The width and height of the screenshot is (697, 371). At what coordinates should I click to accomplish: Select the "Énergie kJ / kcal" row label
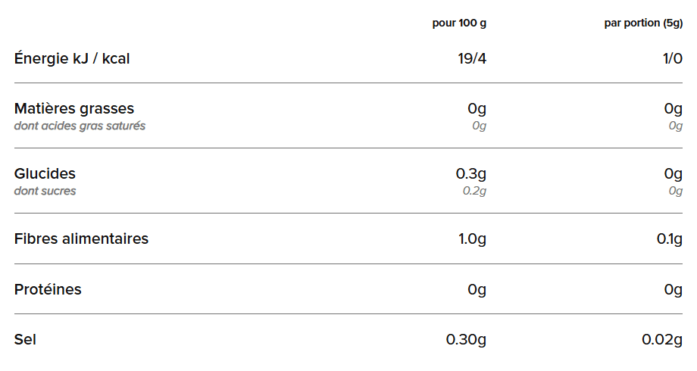[72, 58]
